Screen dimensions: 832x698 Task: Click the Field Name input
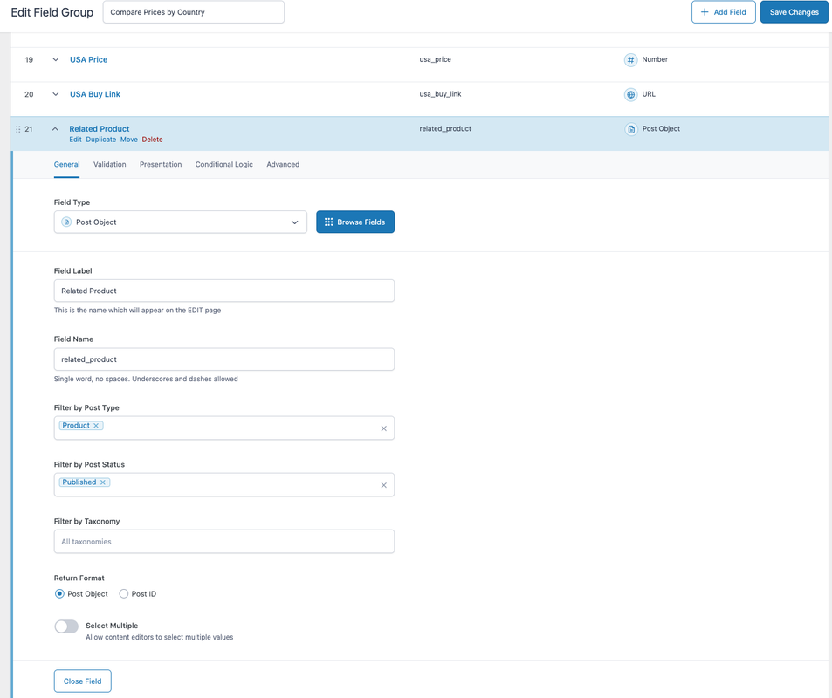223,359
